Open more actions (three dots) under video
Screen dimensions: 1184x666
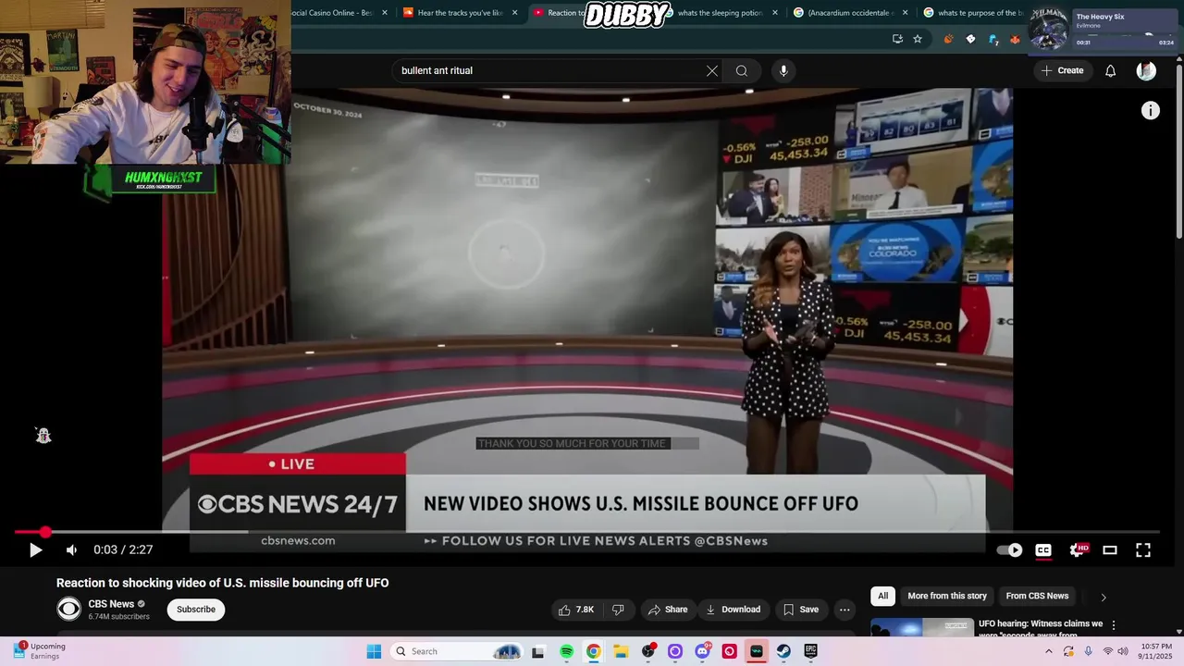pos(844,610)
